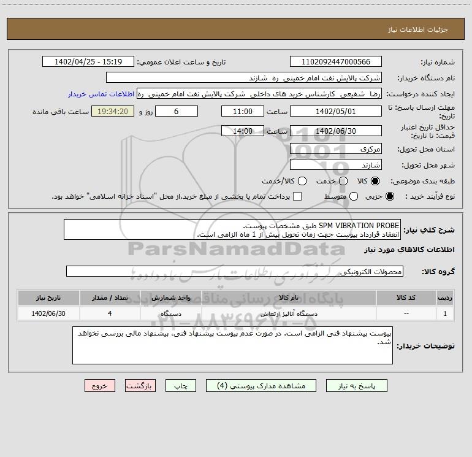Click the delivery city field شازند
This screenshot has height=457, width=472.
pos(336,164)
